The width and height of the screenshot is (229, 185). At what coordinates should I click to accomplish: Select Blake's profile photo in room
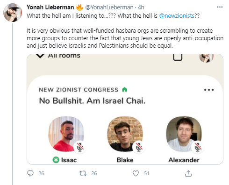pyautogui.click(x=125, y=134)
